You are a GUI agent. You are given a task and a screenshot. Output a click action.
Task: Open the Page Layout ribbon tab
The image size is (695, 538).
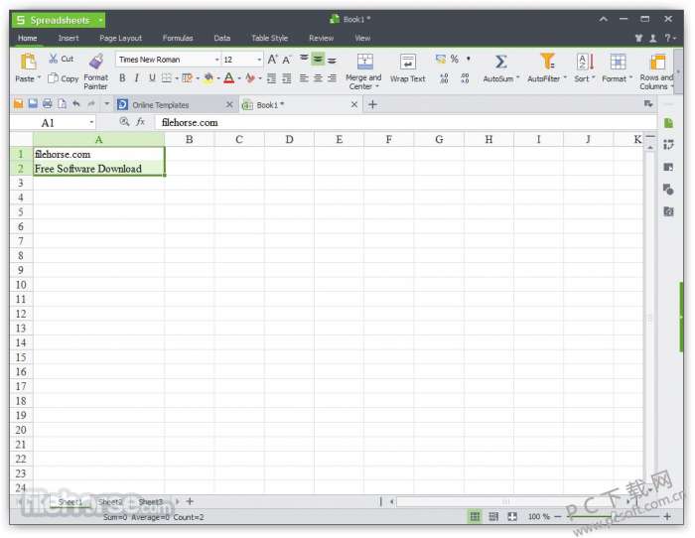pyautogui.click(x=120, y=38)
